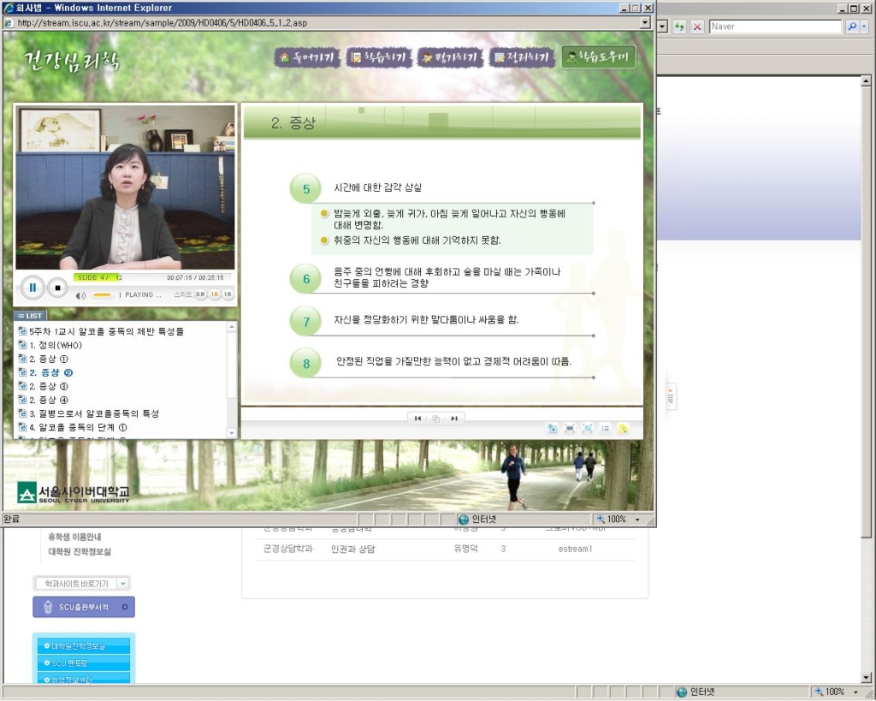The height and width of the screenshot is (701, 876).
Task: Jump to '1. 정의(WHO)' slide
Action: coord(56,345)
